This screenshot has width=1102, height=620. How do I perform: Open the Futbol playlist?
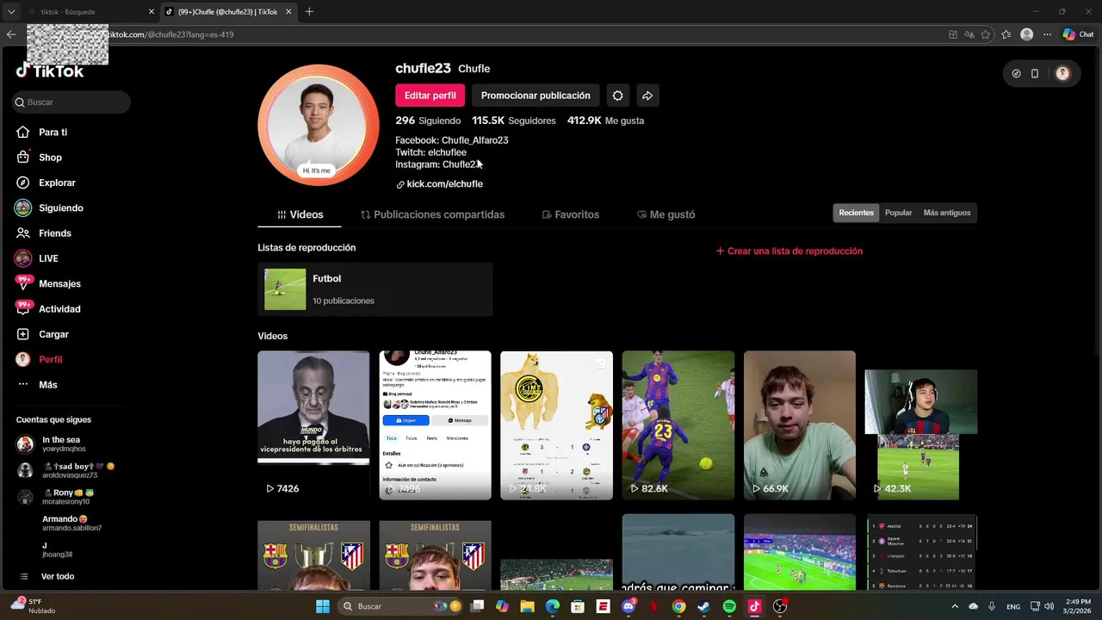[x=375, y=289]
